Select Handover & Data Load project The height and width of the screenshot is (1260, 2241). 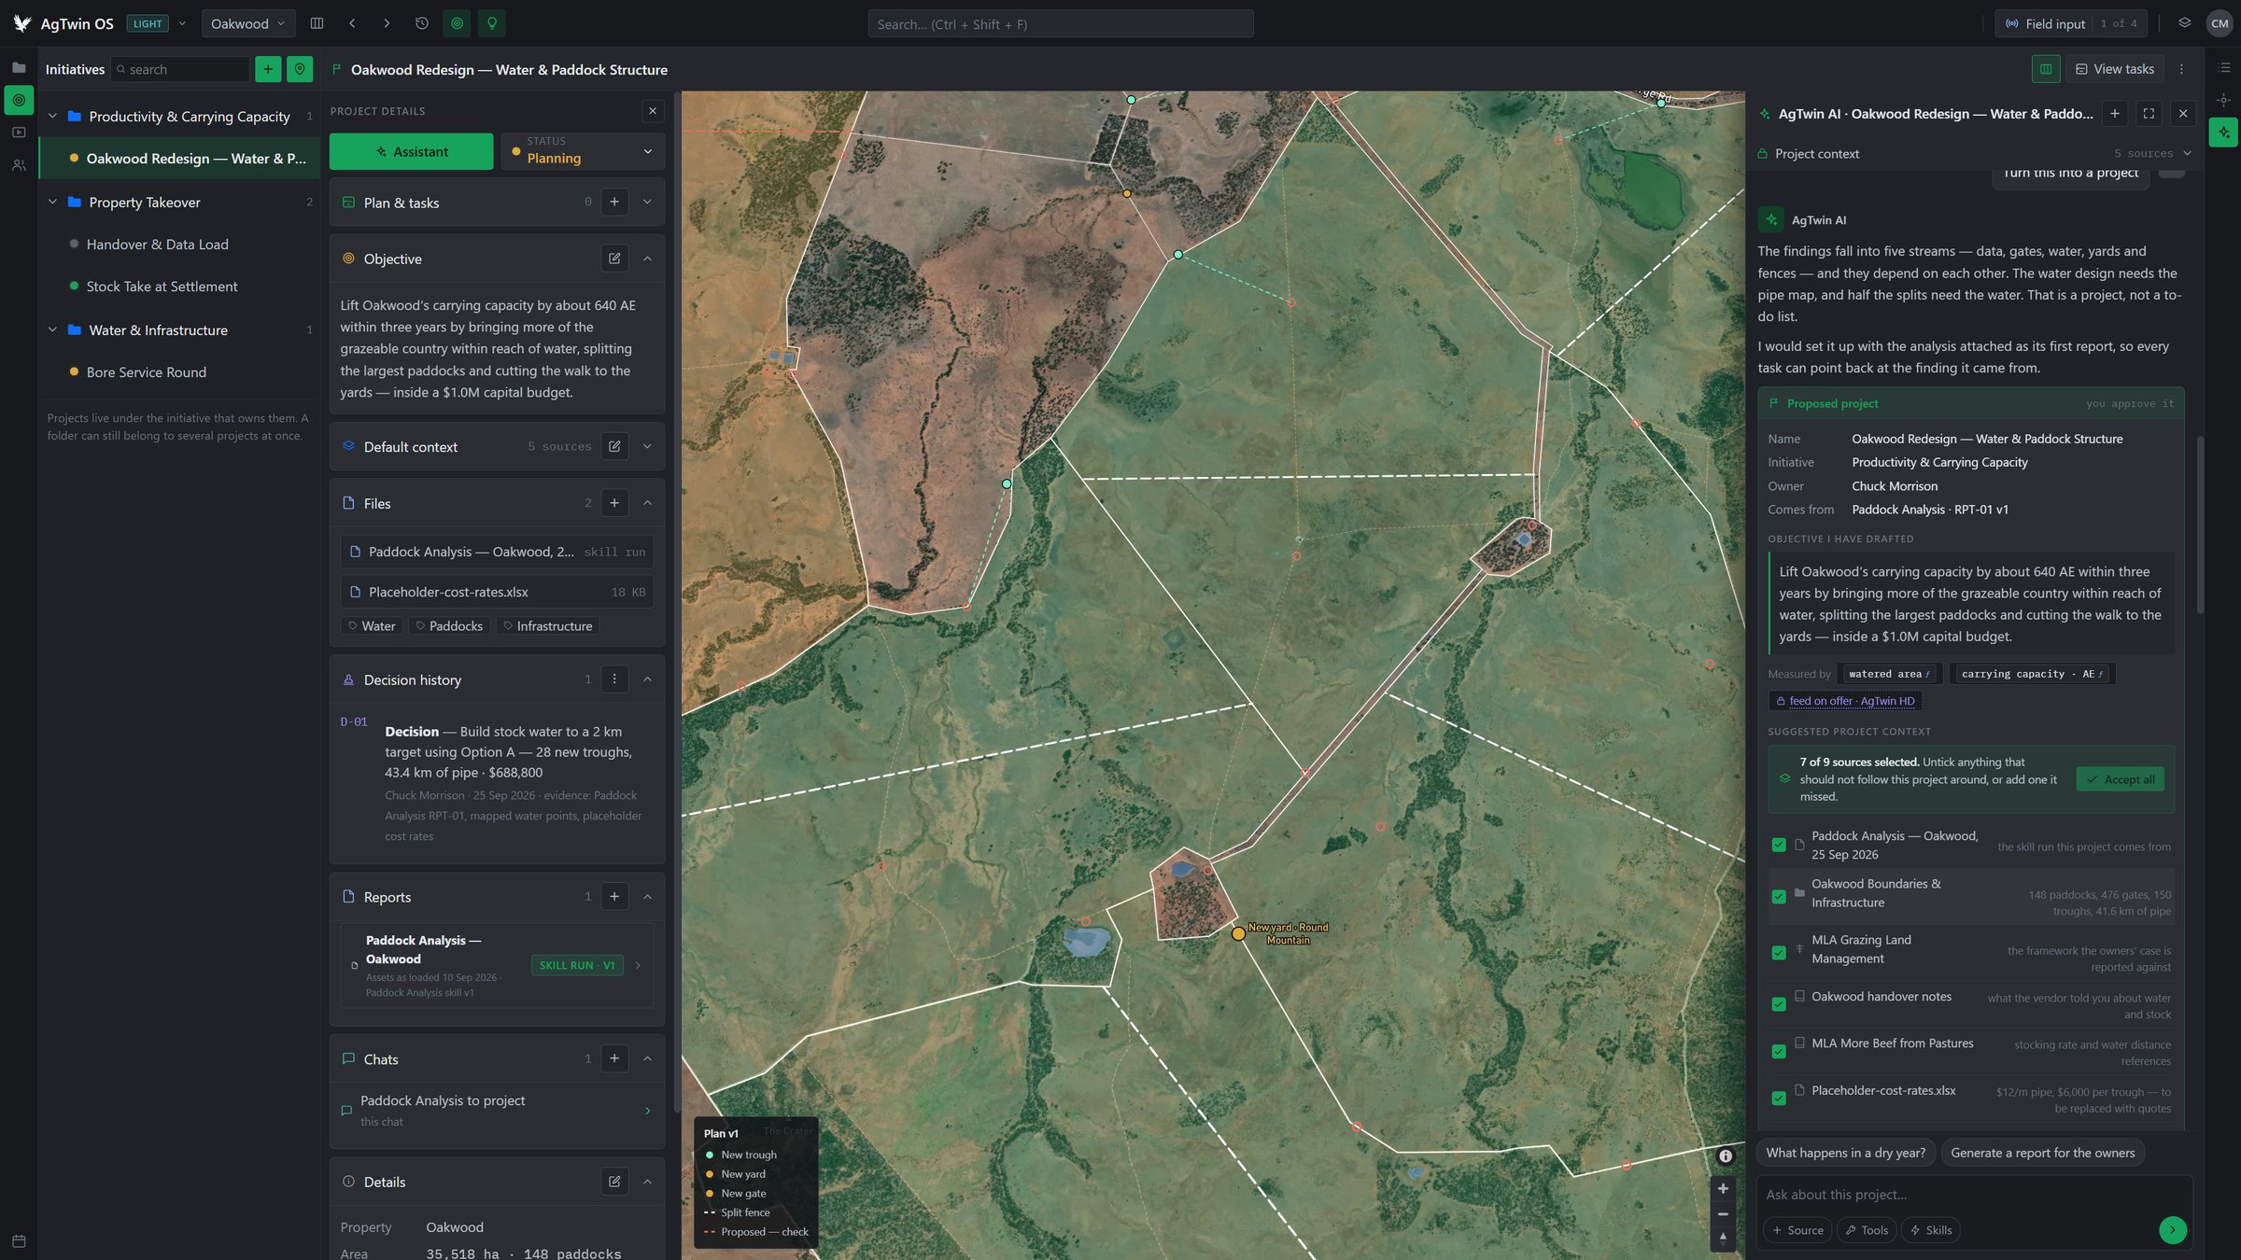[x=179, y=245]
